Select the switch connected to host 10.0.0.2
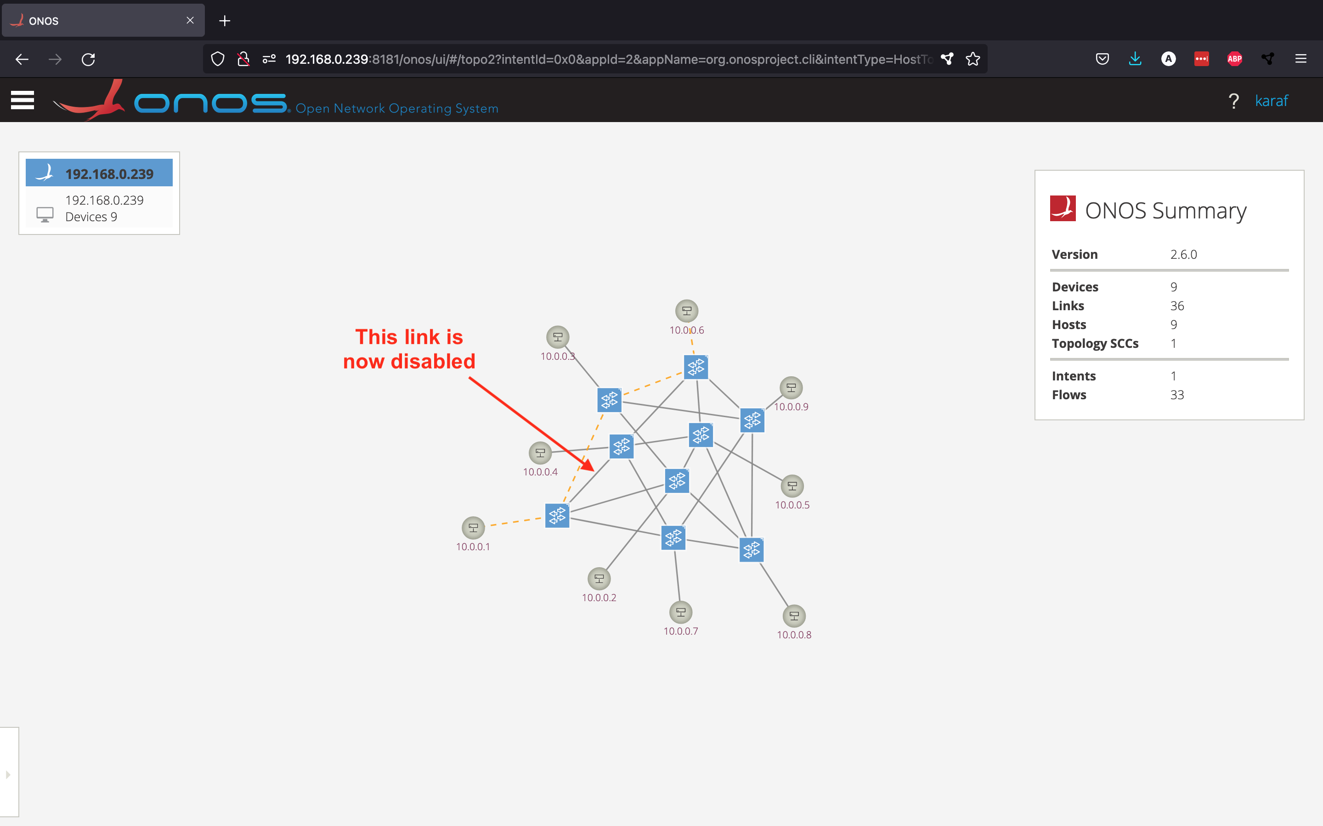This screenshot has width=1323, height=826. (677, 481)
